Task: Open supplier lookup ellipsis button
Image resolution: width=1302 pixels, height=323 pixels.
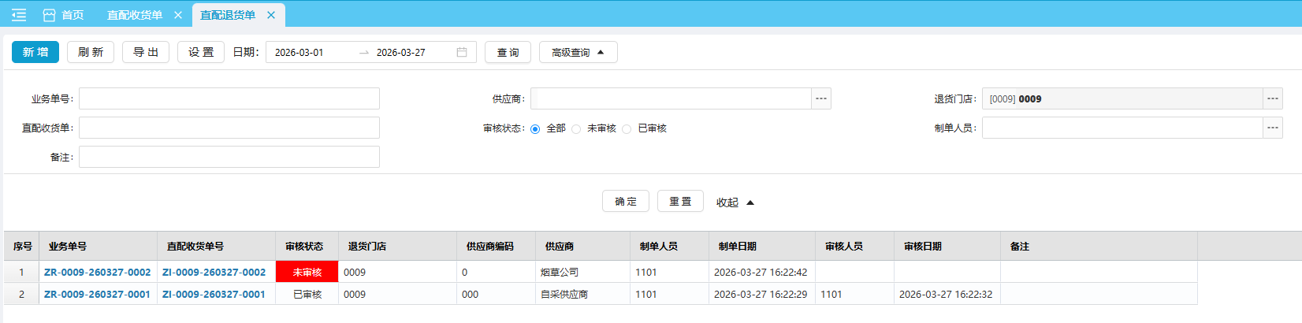Action: 821,98
